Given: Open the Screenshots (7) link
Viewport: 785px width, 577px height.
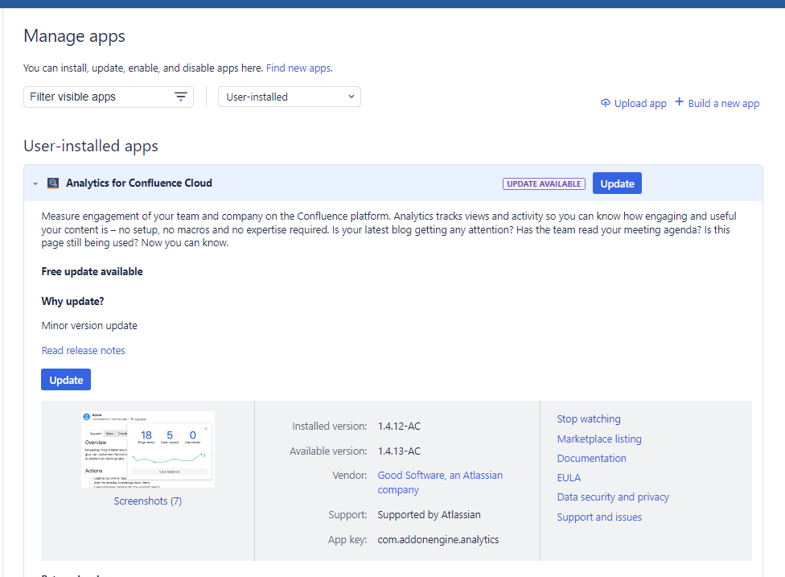Looking at the screenshot, I should click(x=148, y=501).
